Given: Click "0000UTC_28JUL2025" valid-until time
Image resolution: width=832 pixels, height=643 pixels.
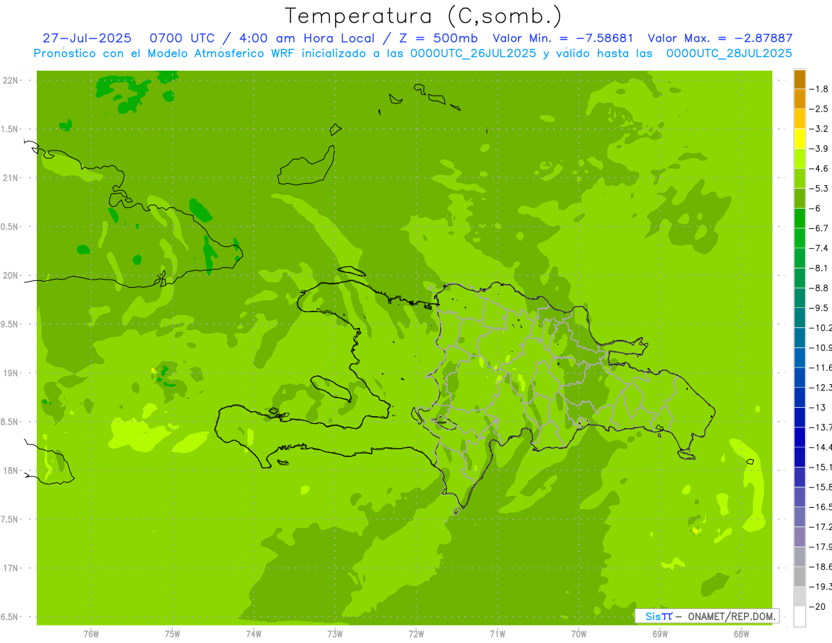Looking at the screenshot, I should point(729,53).
